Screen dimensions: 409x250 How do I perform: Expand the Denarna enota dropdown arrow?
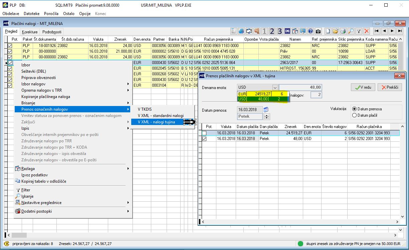coord(275,87)
